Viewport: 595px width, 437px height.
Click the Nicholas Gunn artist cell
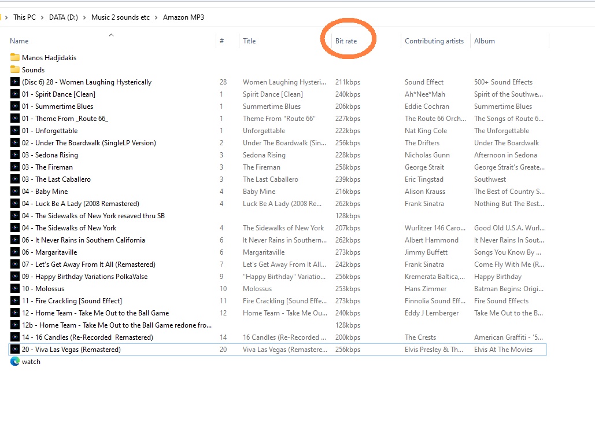[x=427, y=155]
